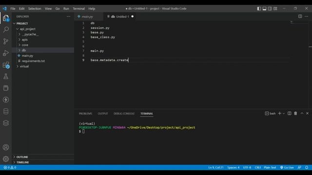The width and height of the screenshot is (312, 175).
Task: Collapse the api_project folder
Action: pyautogui.click(x=18, y=29)
